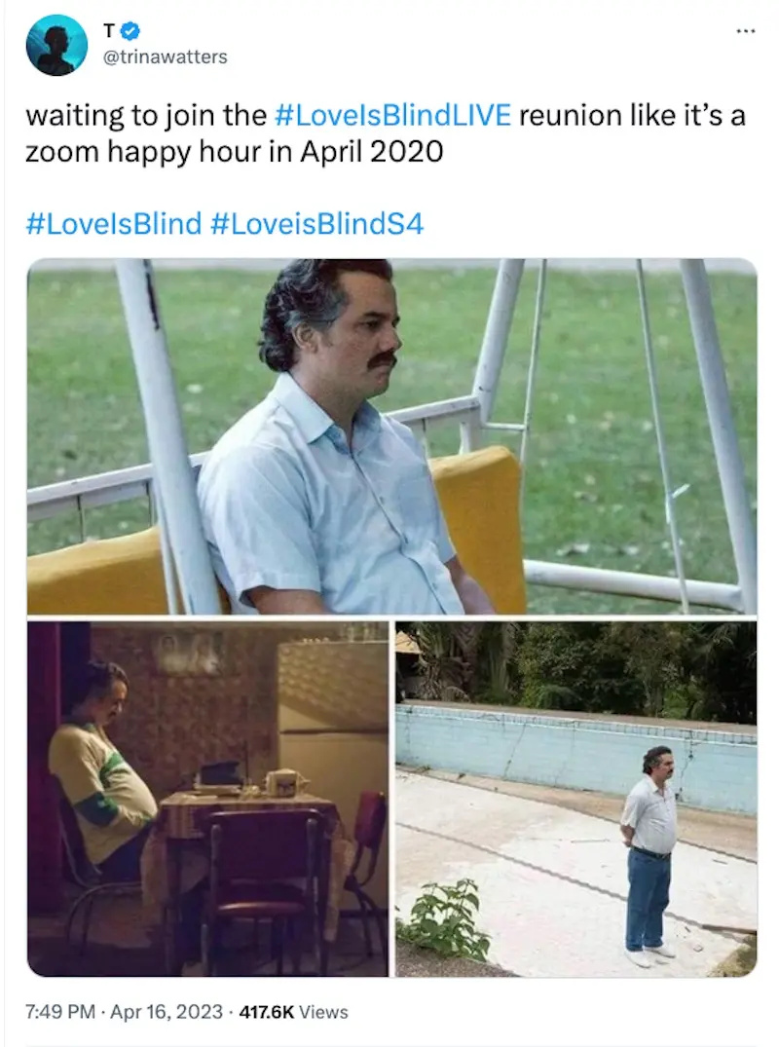Image resolution: width=779 pixels, height=1047 pixels.
Task: Click the tweet body text
Action: (386, 133)
